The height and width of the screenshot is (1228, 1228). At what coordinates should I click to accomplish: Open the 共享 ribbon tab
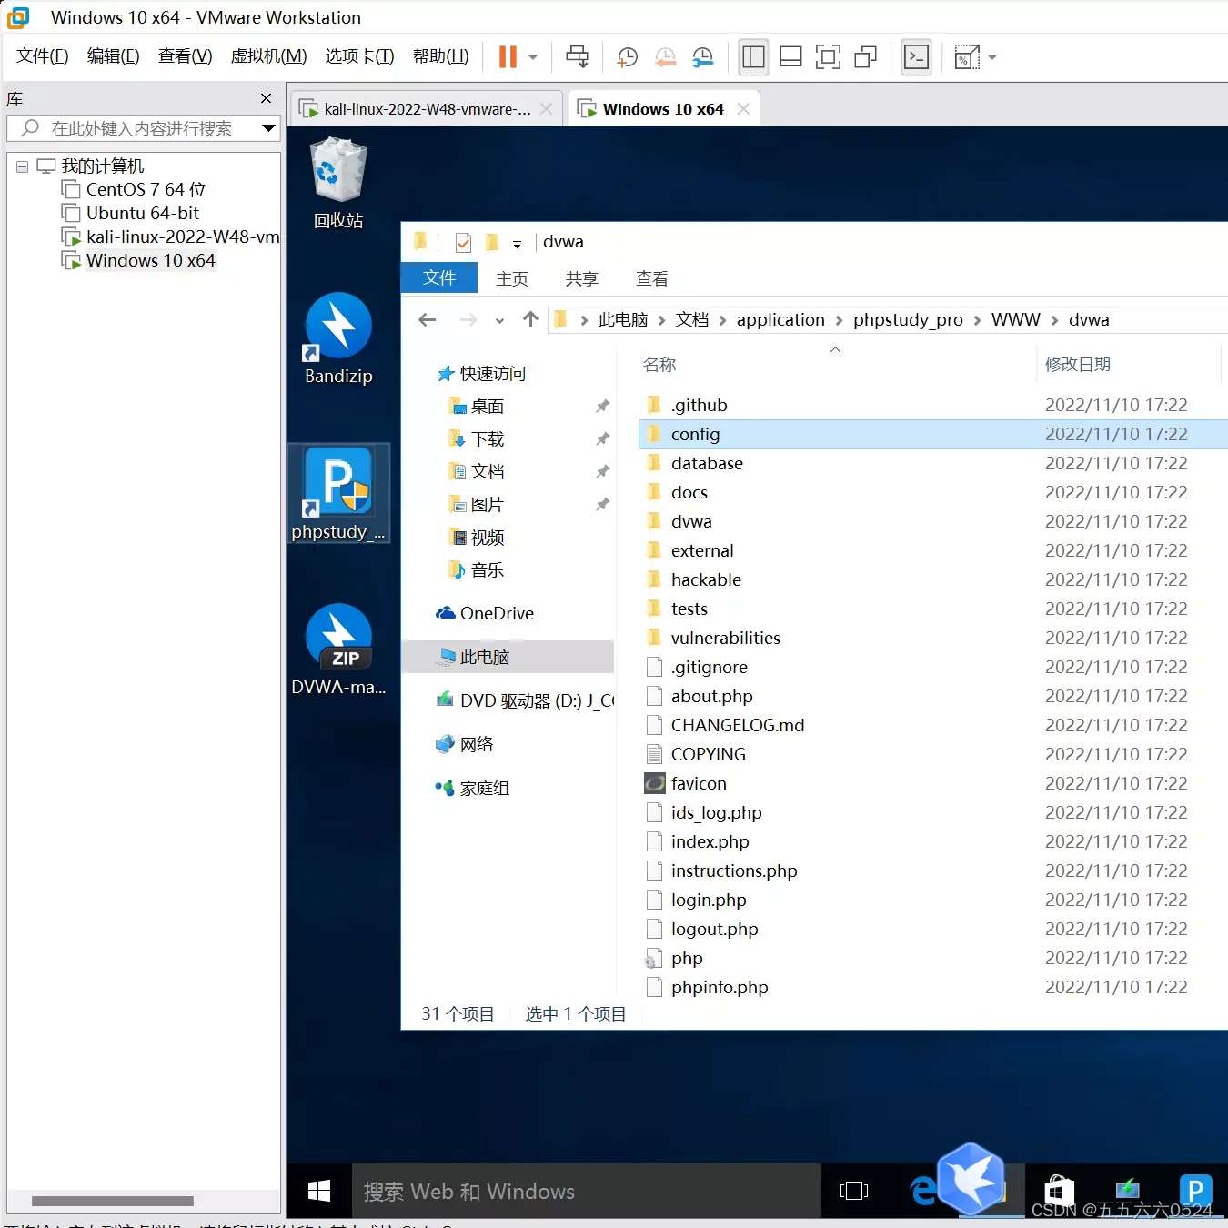coord(582,278)
